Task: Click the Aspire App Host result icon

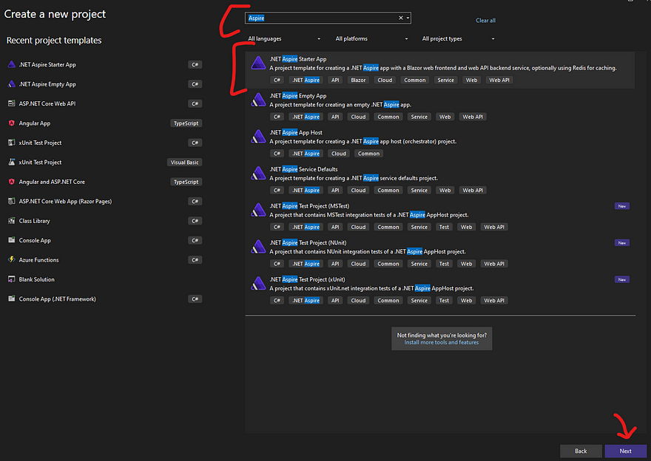Action: [258, 137]
